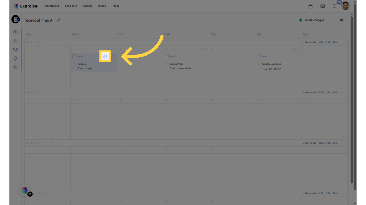Click Publish changes
Viewport: 366px width, 205px height.
click(311, 20)
